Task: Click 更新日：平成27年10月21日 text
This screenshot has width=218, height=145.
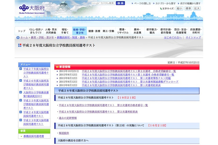Action: [183, 63]
